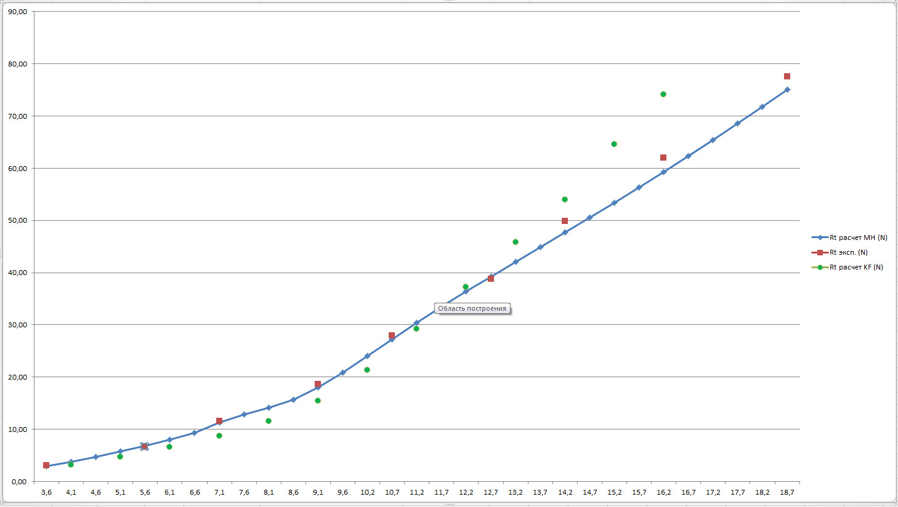The height and width of the screenshot is (507, 898).
Task: Click the 50,00 vertical axis label
Action: coord(18,220)
